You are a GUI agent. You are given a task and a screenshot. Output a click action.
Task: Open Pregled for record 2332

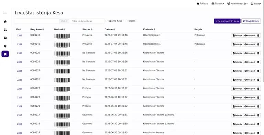click(250, 35)
